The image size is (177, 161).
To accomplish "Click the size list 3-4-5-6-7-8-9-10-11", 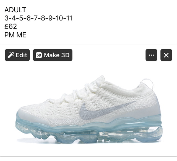I will tap(38, 18).
